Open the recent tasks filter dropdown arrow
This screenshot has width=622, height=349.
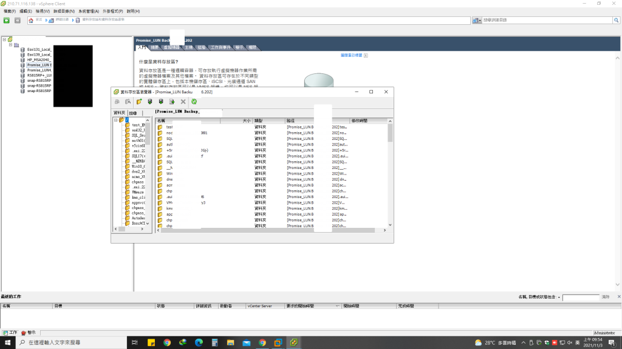[559, 297]
